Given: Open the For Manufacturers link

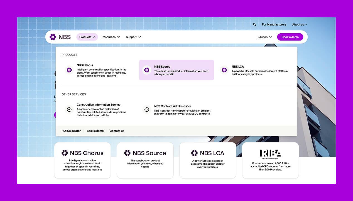Looking at the screenshot, I should tap(274, 24).
